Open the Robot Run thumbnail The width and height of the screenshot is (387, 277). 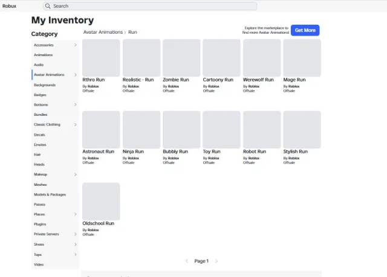(262, 130)
